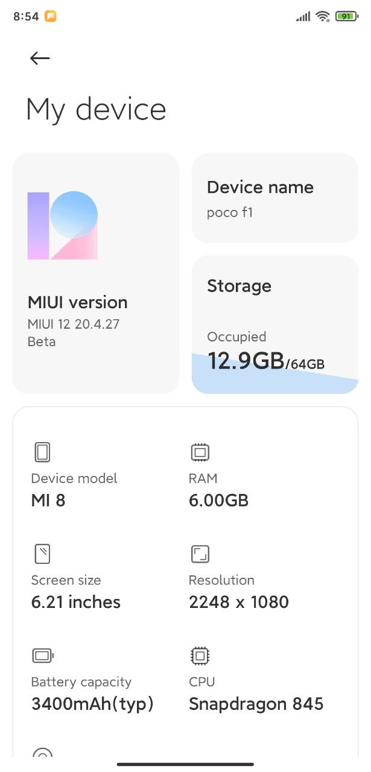The image size is (371, 772).
Task: Open the MIUI version card
Action: pyautogui.click(x=96, y=273)
